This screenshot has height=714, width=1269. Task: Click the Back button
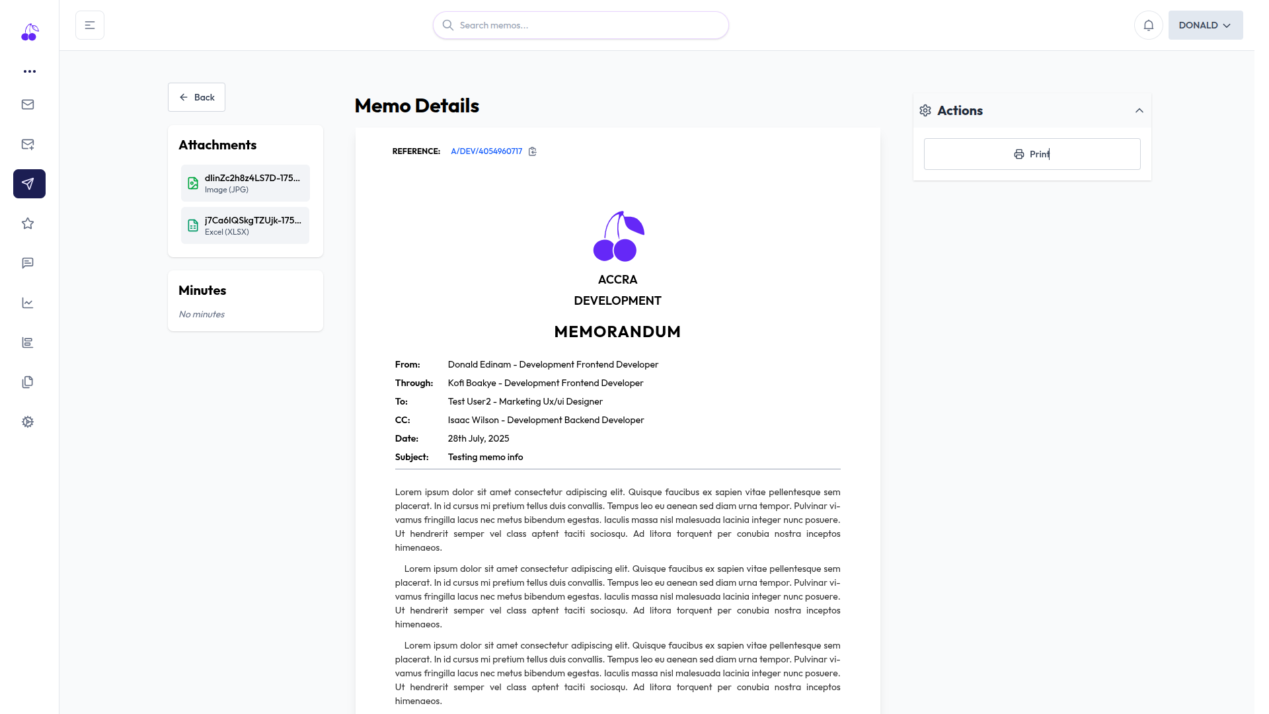[196, 97]
